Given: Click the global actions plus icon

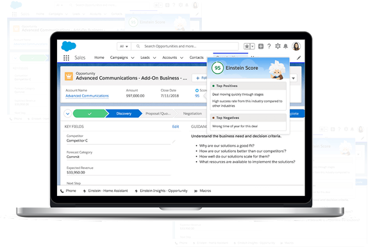Looking at the screenshot, I should click(x=261, y=47).
